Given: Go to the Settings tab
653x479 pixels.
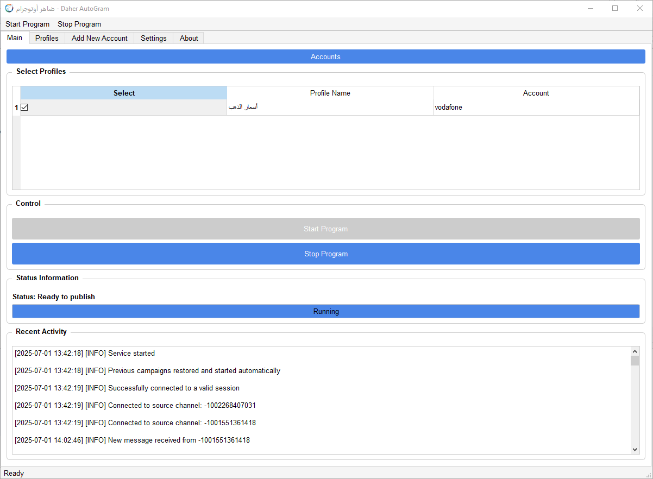Looking at the screenshot, I should pos(153,38).
